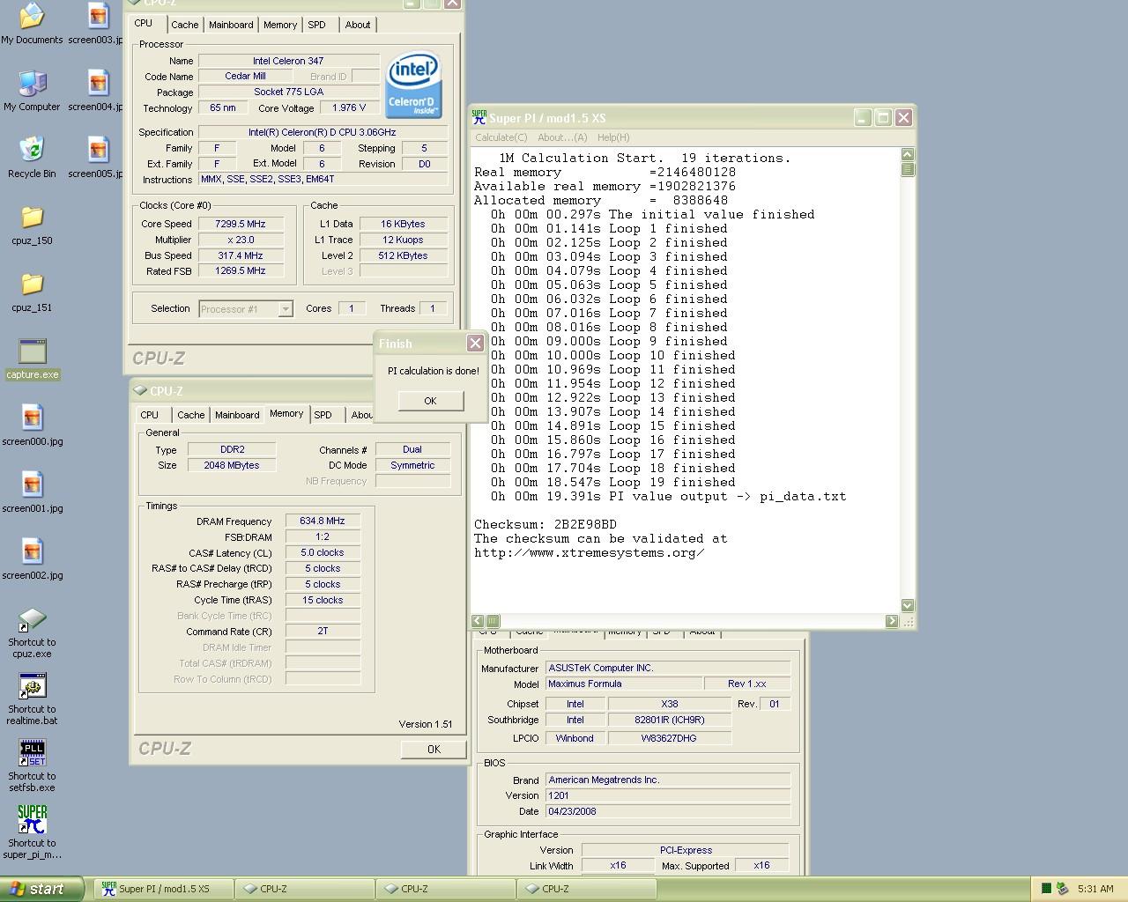Click system tray network icon
The width and height of the screenshot is (1128, 902).
(x=1063, y=889)
